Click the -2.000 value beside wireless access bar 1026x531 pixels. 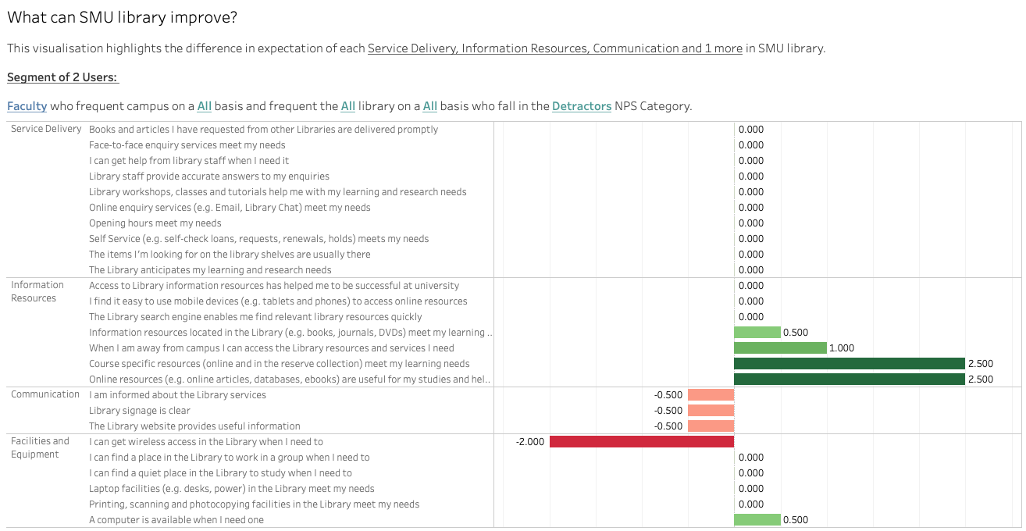[x=530, y=442]
